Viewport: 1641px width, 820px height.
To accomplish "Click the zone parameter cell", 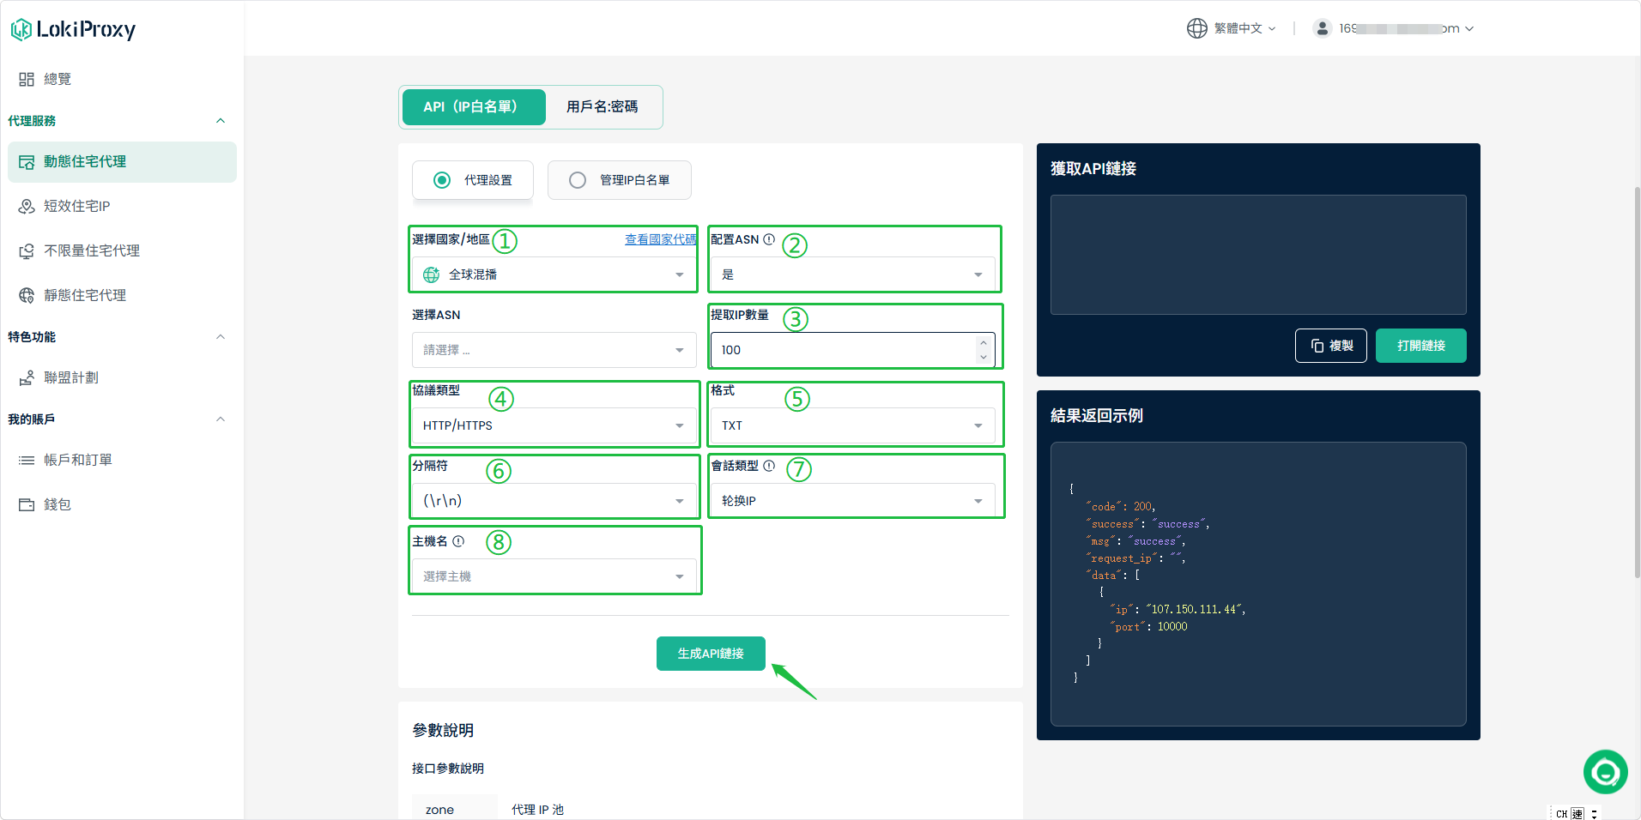I will tap(455, 810).
